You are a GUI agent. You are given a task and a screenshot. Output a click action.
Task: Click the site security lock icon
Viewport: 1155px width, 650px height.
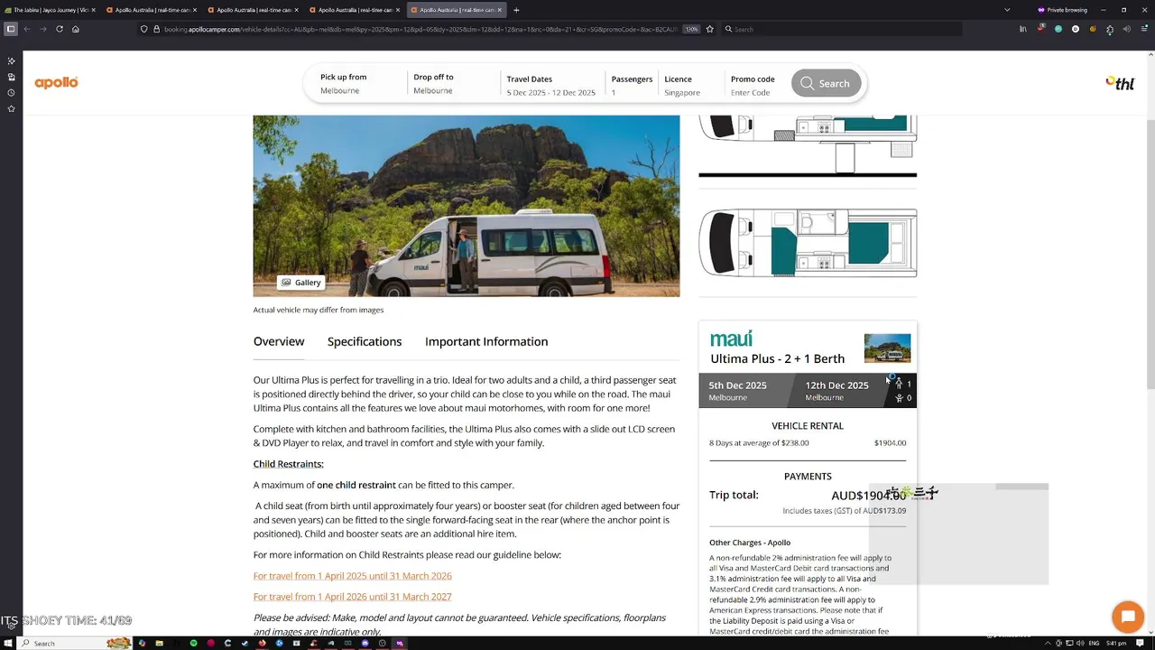click(156, 29)
